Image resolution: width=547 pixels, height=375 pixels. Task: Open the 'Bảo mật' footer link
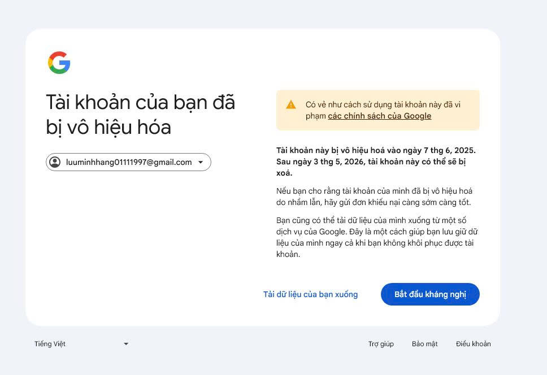[x=424, y=343]
